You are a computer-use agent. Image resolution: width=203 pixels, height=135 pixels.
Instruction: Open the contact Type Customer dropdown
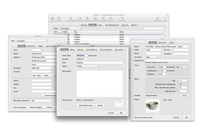32,41
